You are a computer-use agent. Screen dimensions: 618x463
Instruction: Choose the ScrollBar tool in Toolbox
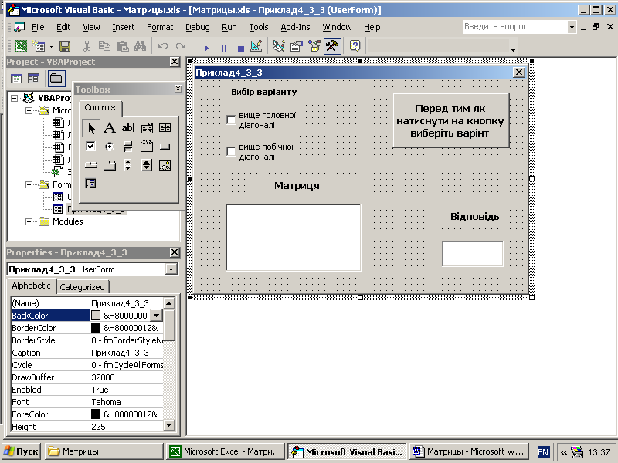(128, 165)
